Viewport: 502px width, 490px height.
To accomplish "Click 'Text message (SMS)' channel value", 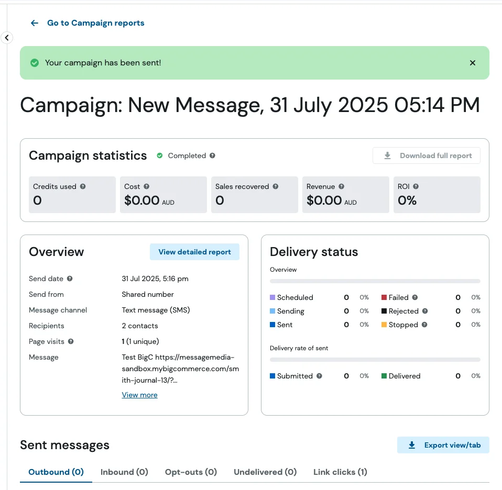I will (156, 310).
